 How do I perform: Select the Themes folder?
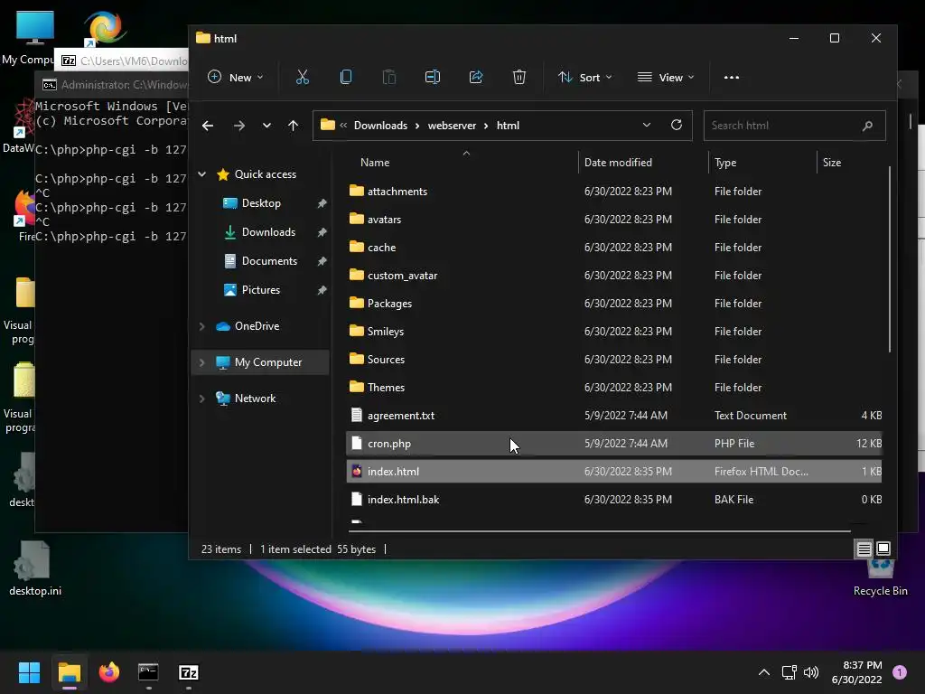pos(613,387)
